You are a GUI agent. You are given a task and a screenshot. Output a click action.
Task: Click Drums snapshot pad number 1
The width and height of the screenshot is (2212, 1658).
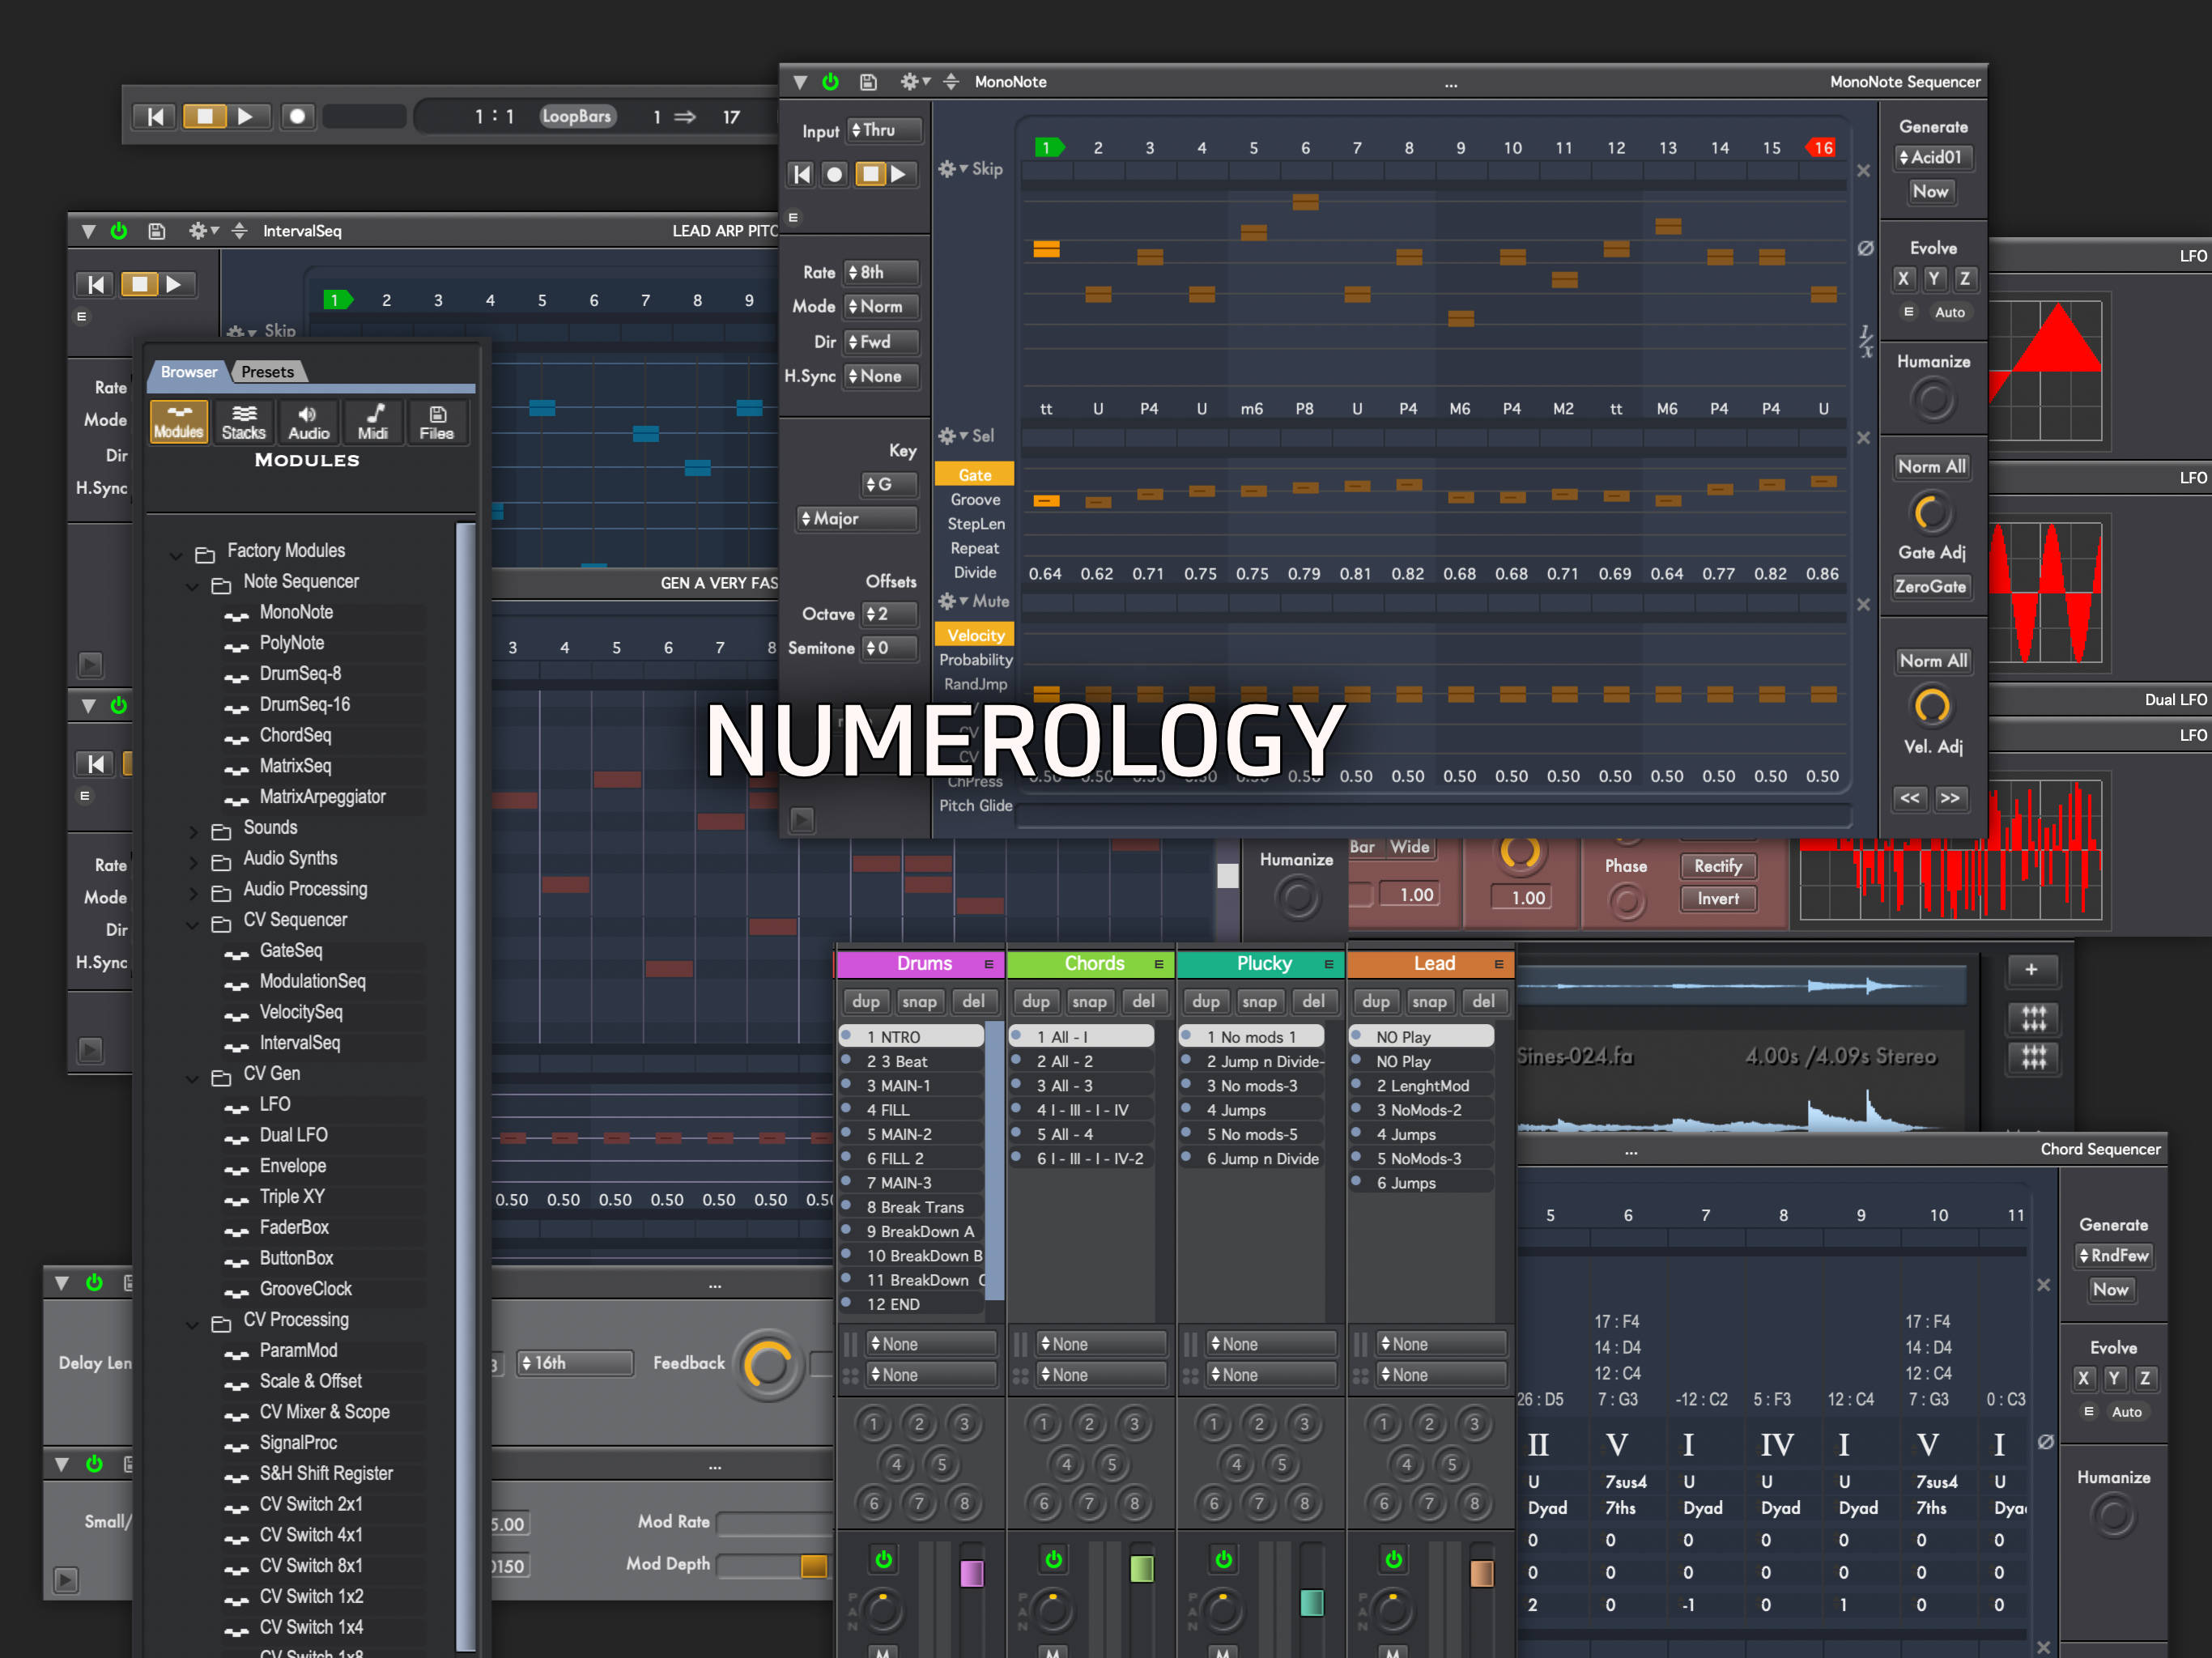coord(873,1424)
